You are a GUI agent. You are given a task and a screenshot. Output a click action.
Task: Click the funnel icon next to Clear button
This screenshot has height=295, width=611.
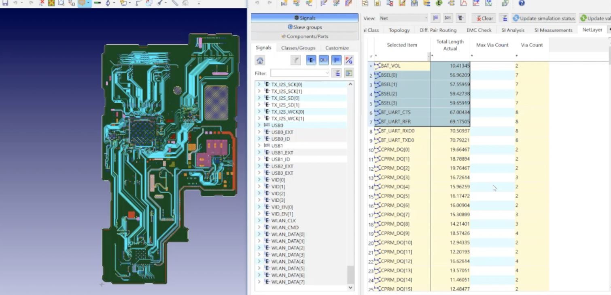pyautogui.click(x=504, y=18)
